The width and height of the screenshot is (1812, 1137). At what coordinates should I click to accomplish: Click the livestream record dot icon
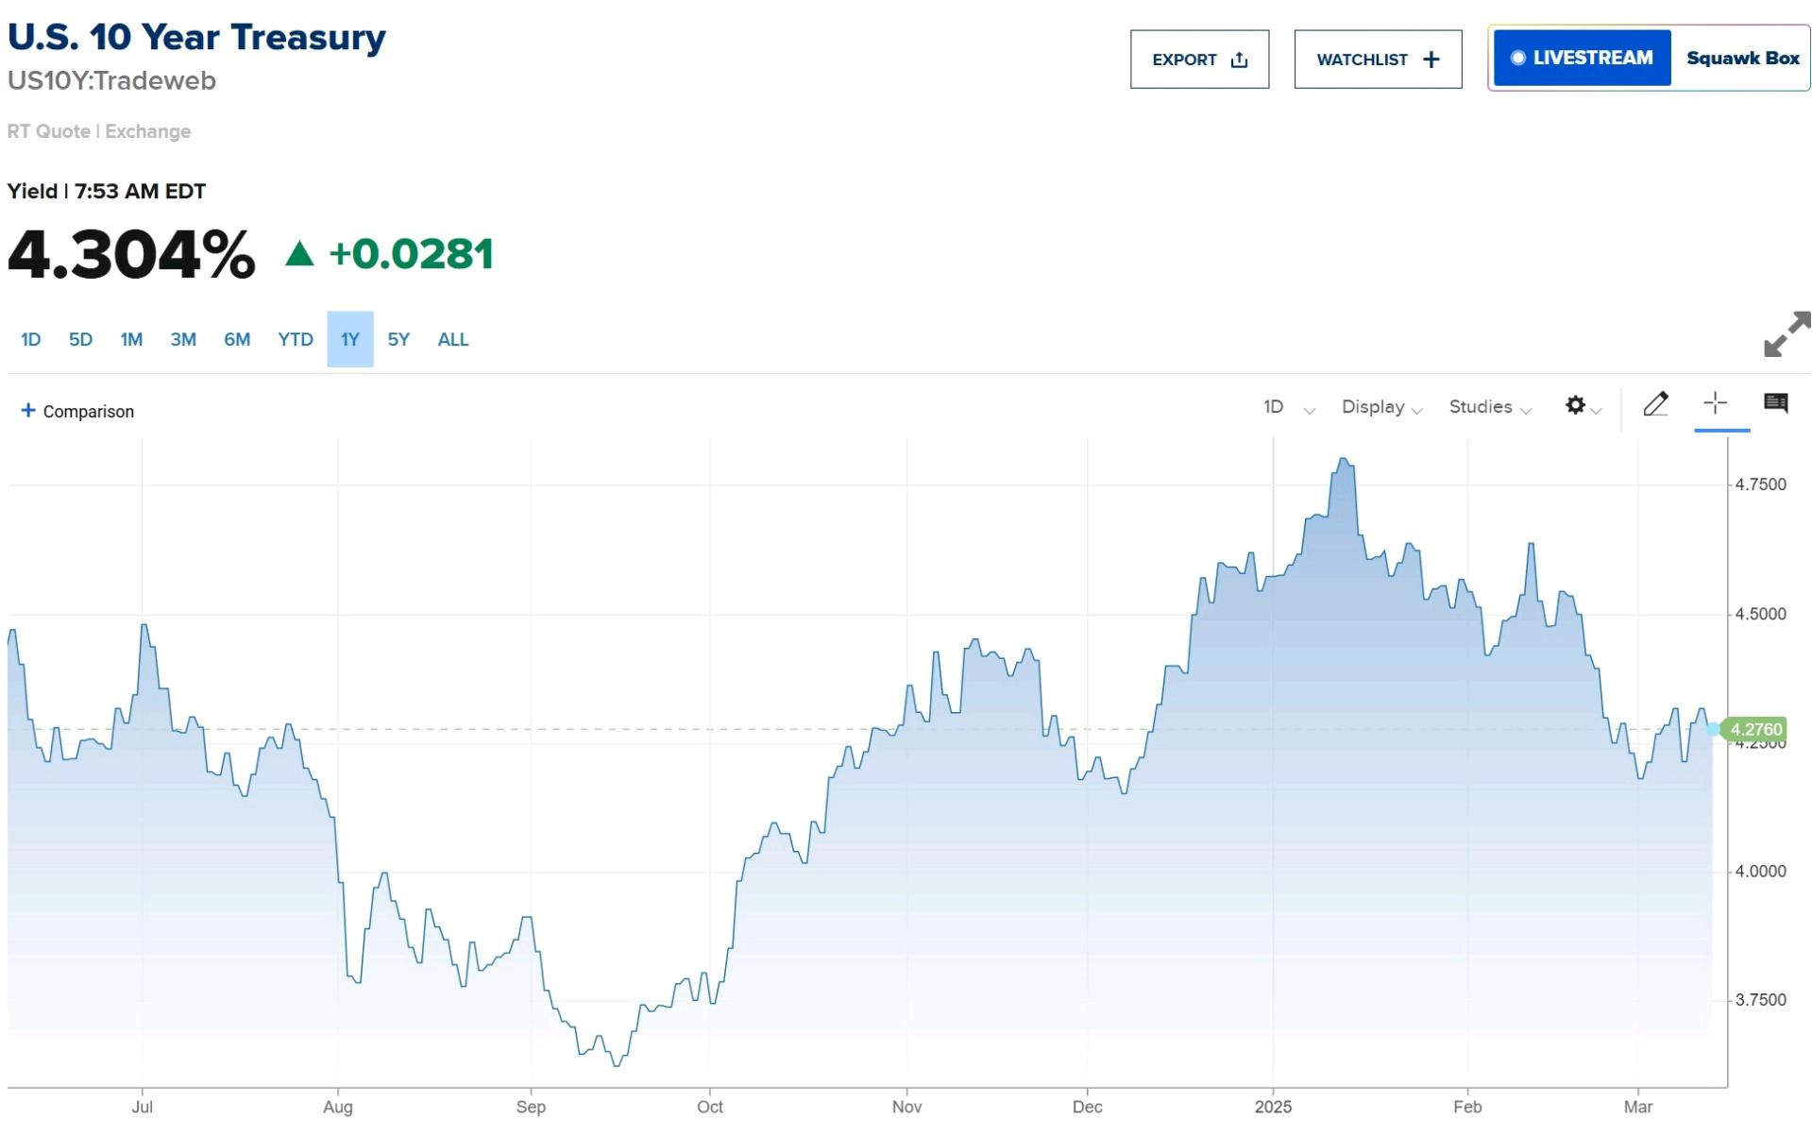click(x=1517, y=58)
